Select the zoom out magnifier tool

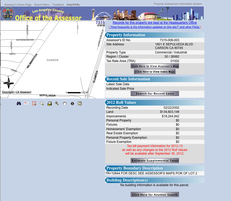tap(42, 103)
